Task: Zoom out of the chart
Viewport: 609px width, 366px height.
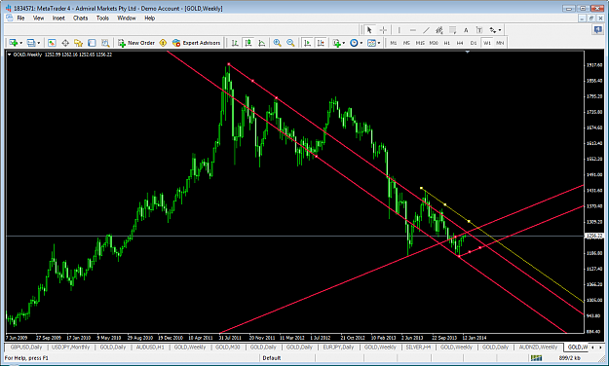Action: pyautogui.click(x=290, y=43)
